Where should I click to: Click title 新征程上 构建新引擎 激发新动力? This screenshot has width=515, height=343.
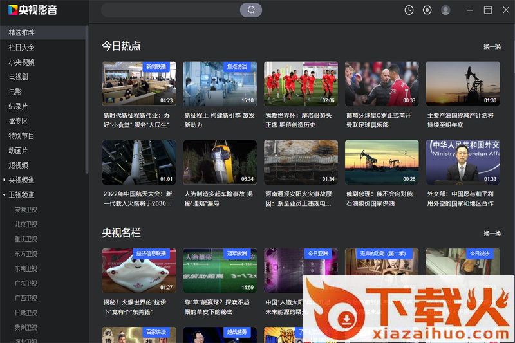pos(220,120)
